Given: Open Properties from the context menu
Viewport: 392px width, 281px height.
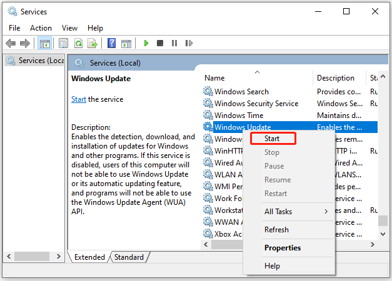Looking at the screenshot, I should point(289,248).
